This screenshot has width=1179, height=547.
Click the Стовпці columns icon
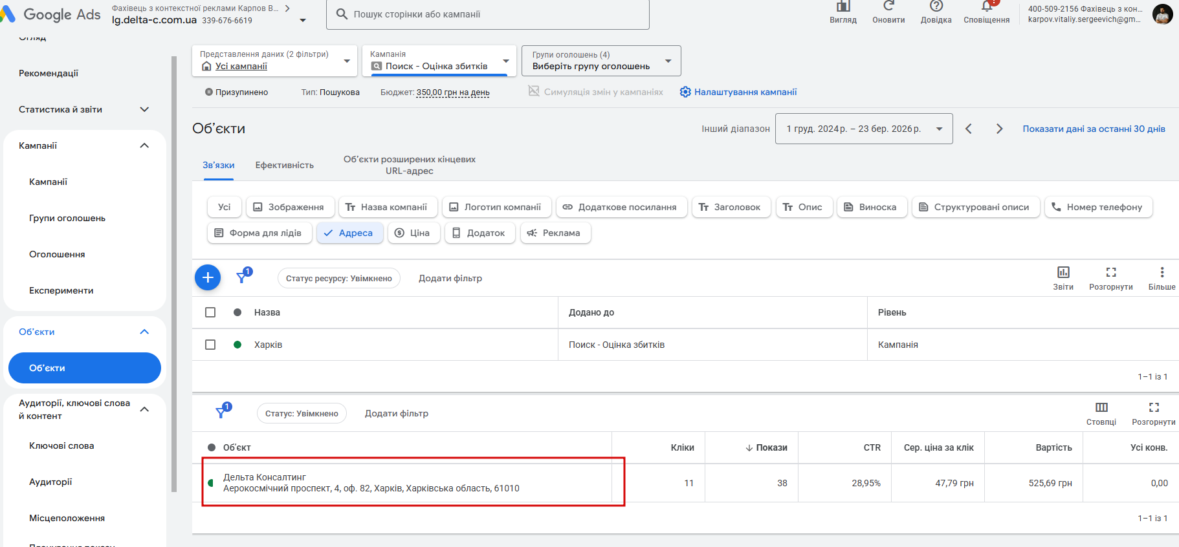click(x=1101, y=407)
